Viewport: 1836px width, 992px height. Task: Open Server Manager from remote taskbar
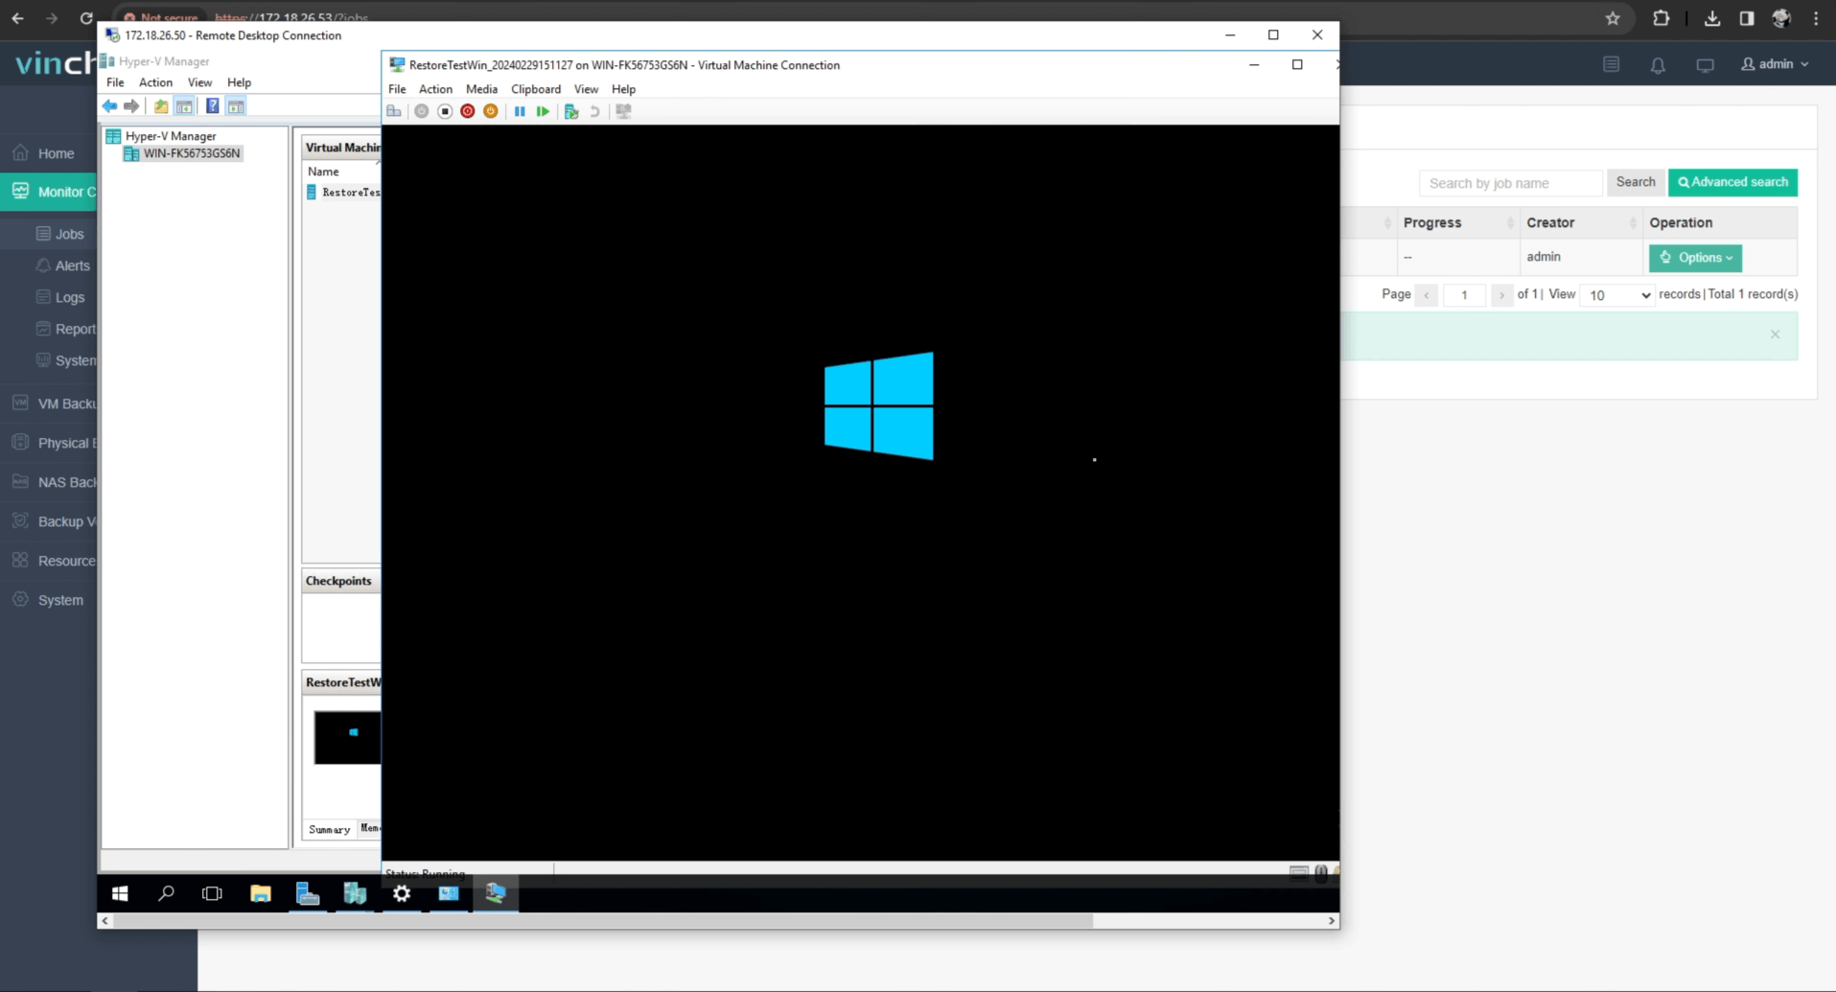click(308, 893)
